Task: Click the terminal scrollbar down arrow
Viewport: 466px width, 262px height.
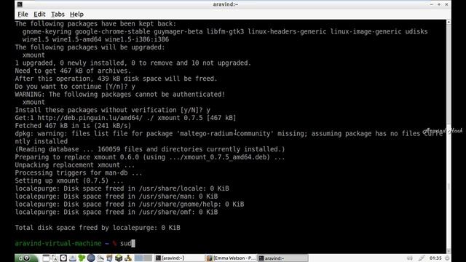Action: 449,251
